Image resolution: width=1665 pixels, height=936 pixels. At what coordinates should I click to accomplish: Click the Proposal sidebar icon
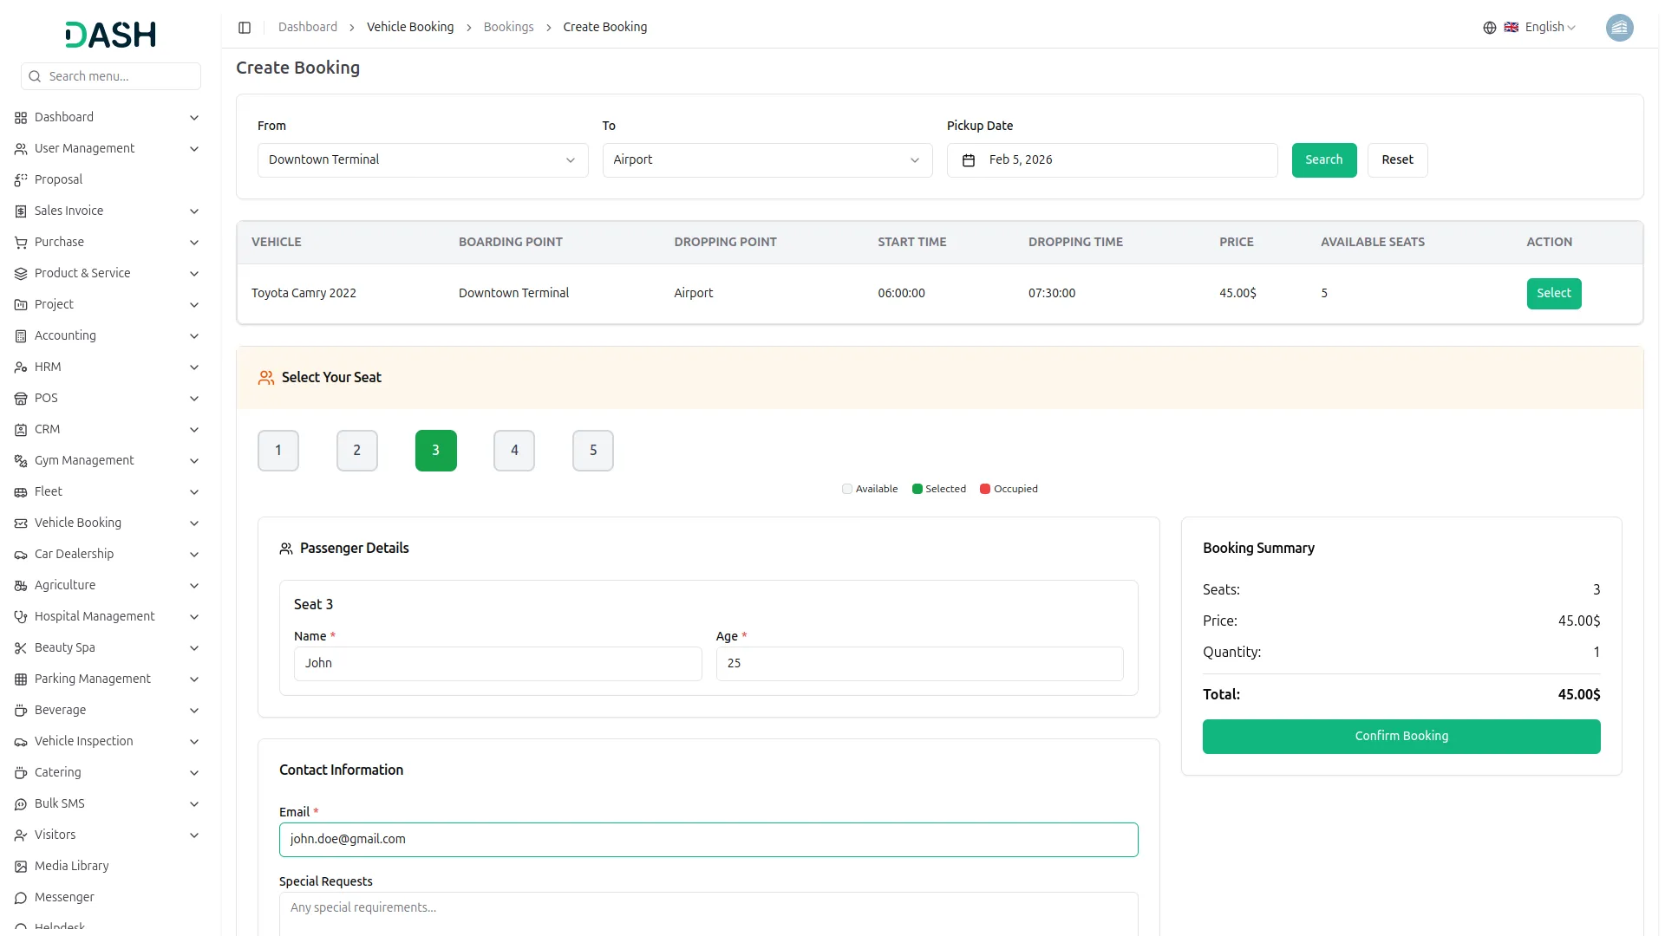click(x=21, y=180)
